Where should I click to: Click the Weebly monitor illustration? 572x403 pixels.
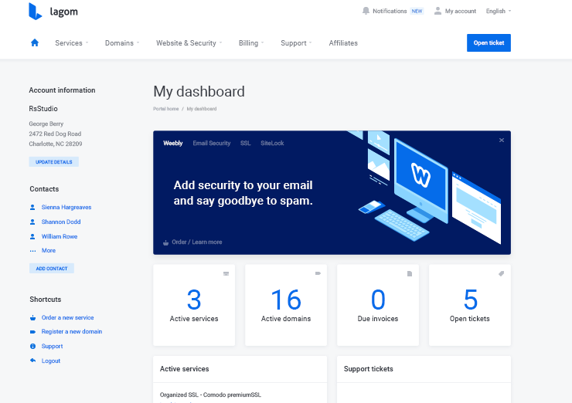420,180
